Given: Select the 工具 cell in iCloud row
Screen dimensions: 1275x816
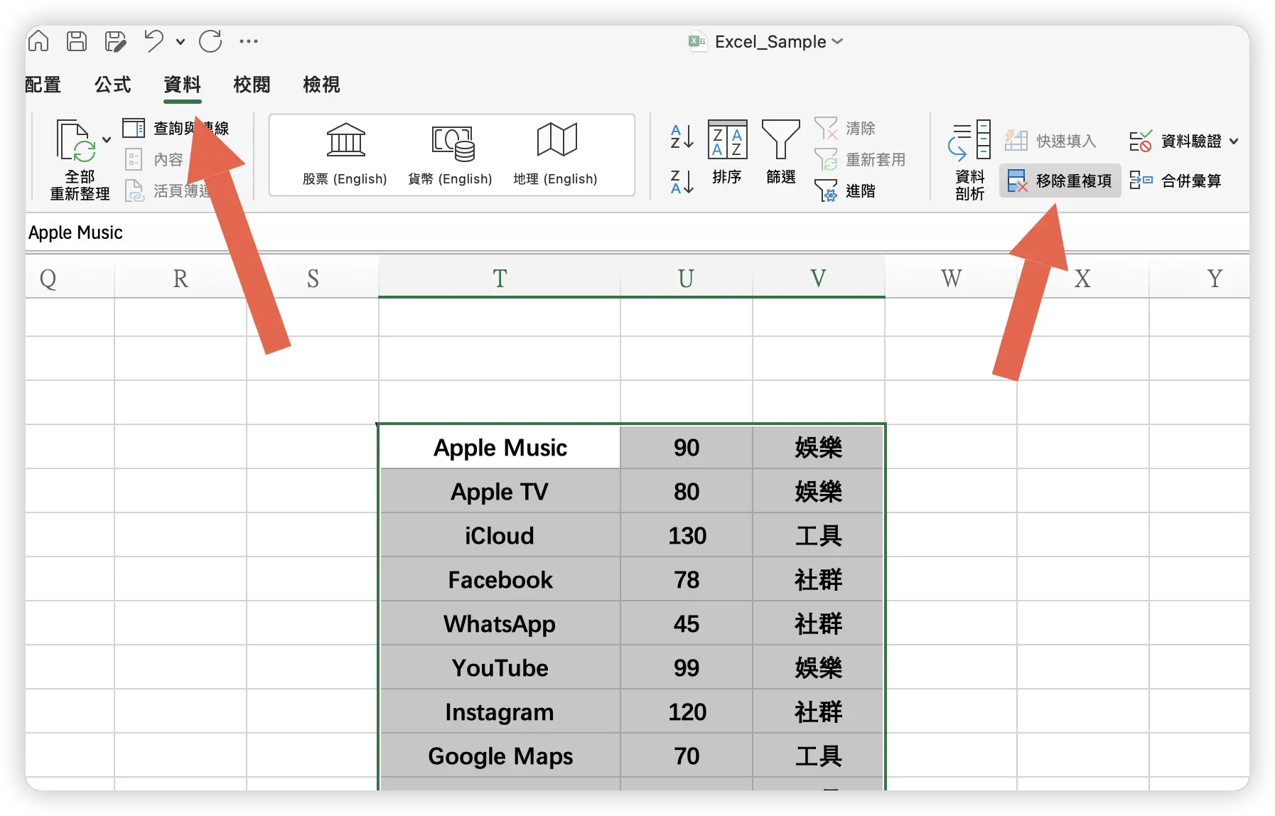Looking at the screenshot, I should tap(818, 535).
